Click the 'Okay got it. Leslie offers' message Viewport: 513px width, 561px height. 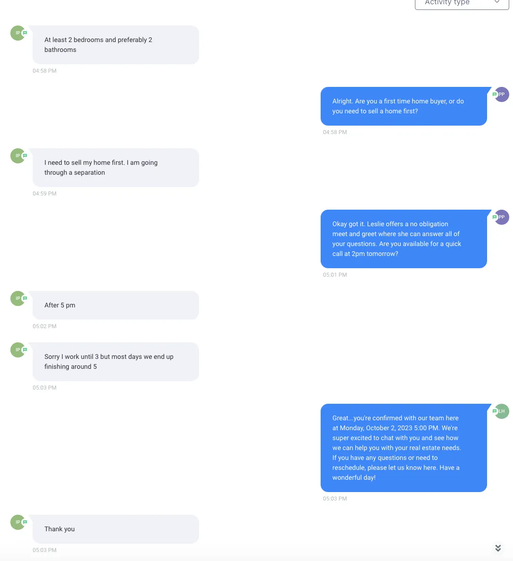tap(404, 239)
